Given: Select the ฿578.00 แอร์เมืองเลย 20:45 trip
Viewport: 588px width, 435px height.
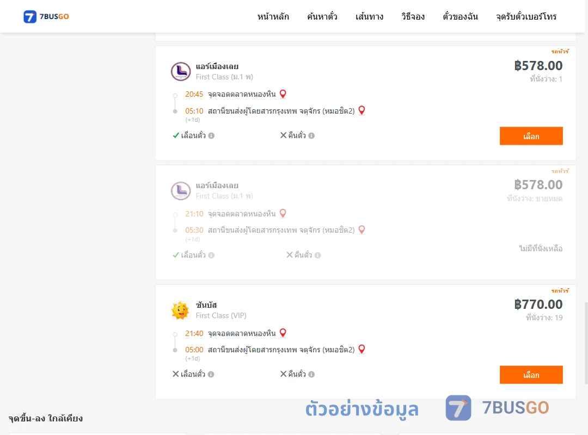Looking at the screenshot, I should pyautogui.click(x=531, y=136).
